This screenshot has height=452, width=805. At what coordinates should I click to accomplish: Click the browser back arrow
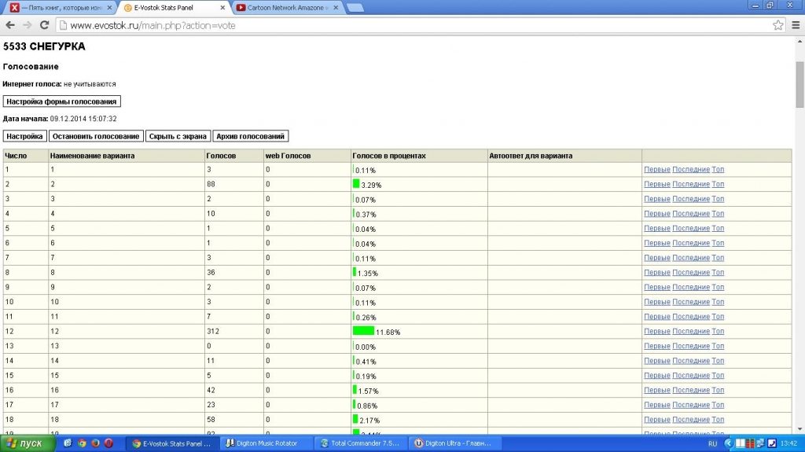tap(10, 25)
